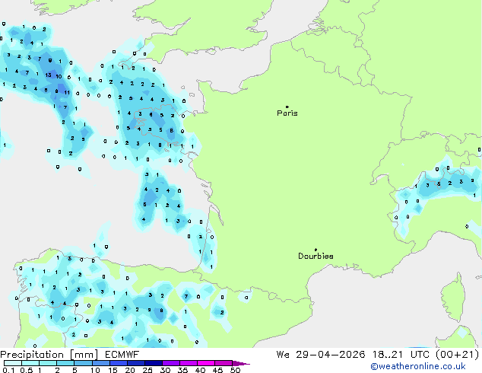The image size is (482, 373).
Task: Click the 30–35 mm purple legend swatch
Action: (x=170, y=363)
